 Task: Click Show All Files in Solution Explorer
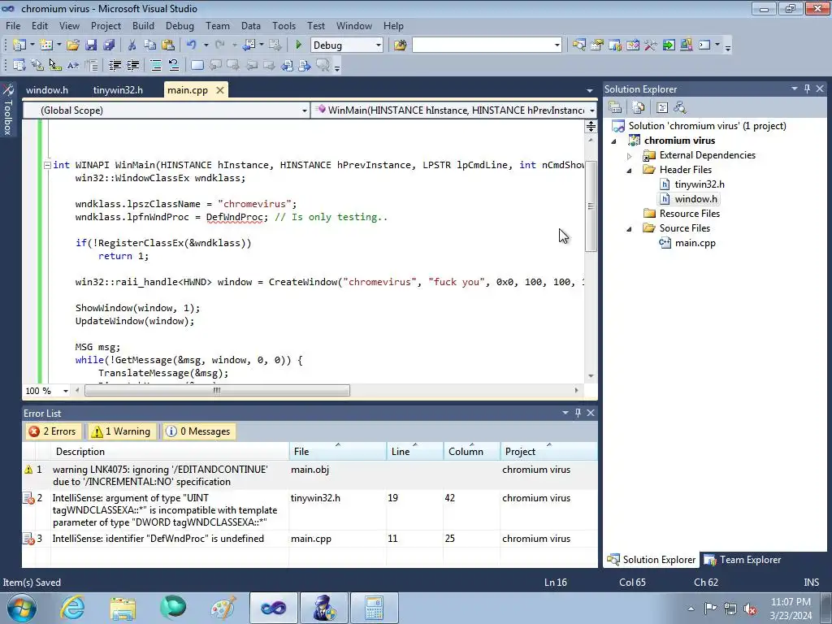639,108
